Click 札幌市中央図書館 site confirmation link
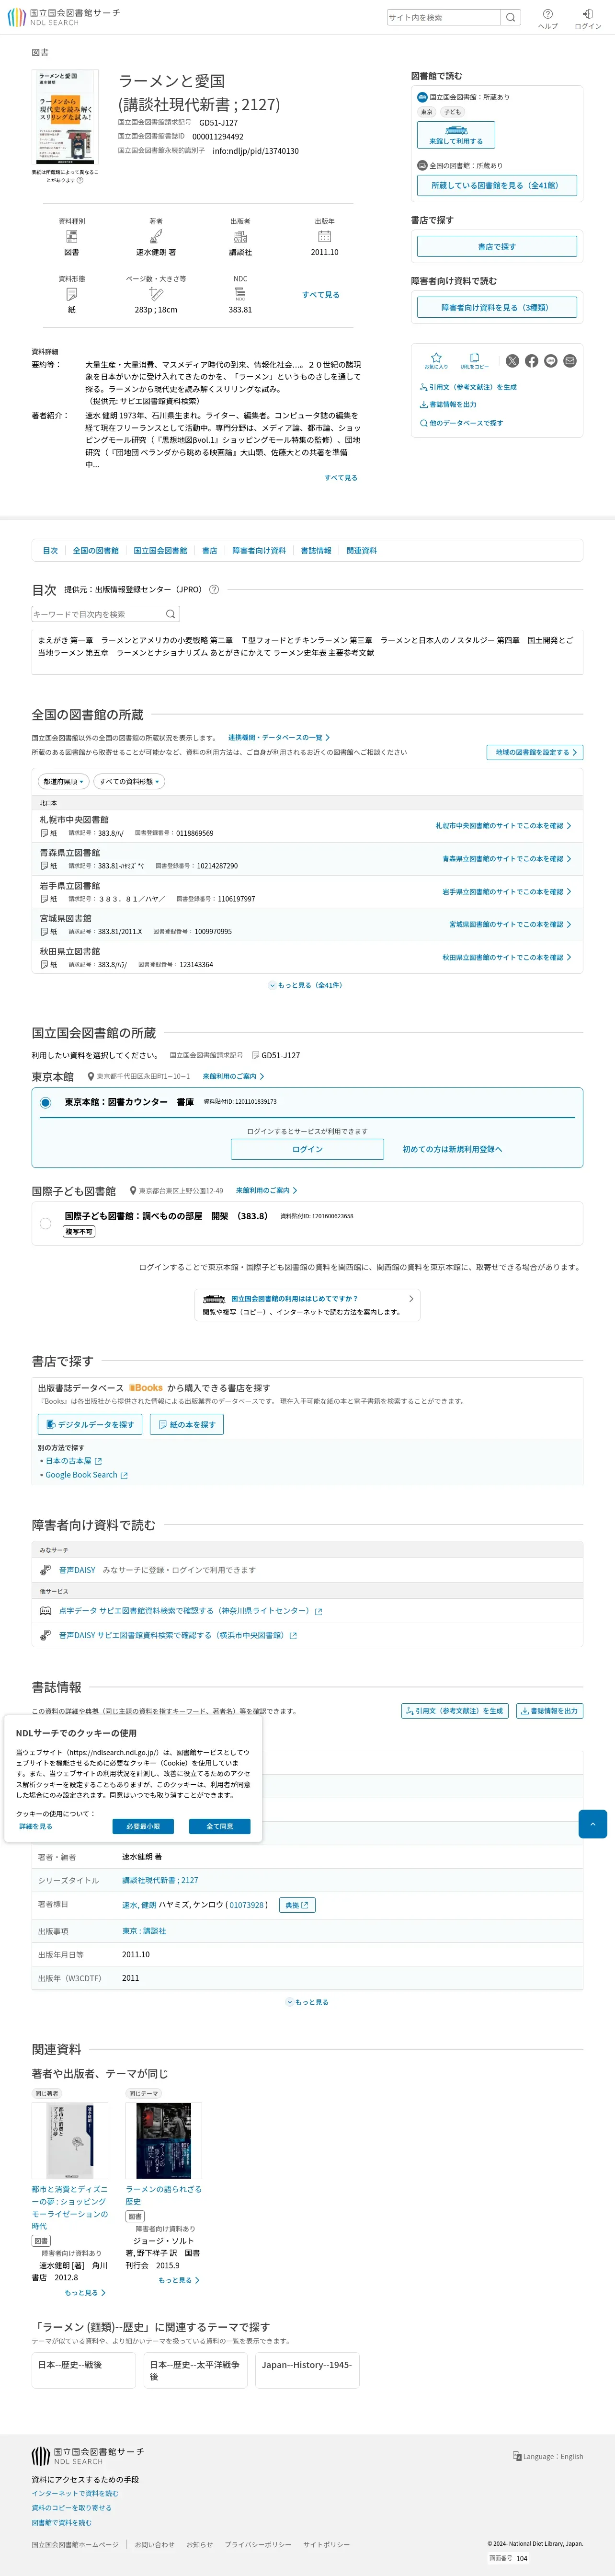 [x=503, y=826]
